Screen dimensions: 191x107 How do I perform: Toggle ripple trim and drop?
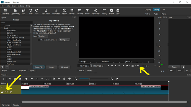coord(64,79)
